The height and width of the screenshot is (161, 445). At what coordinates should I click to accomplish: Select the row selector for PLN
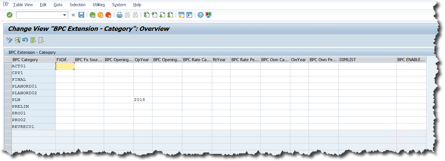pos(8,100)
